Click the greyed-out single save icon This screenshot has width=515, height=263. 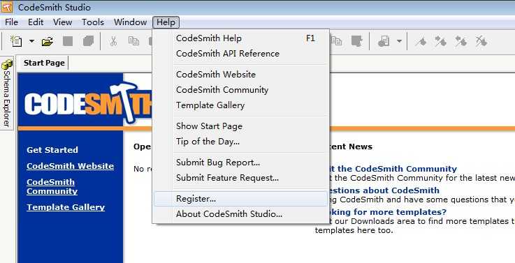68,41
